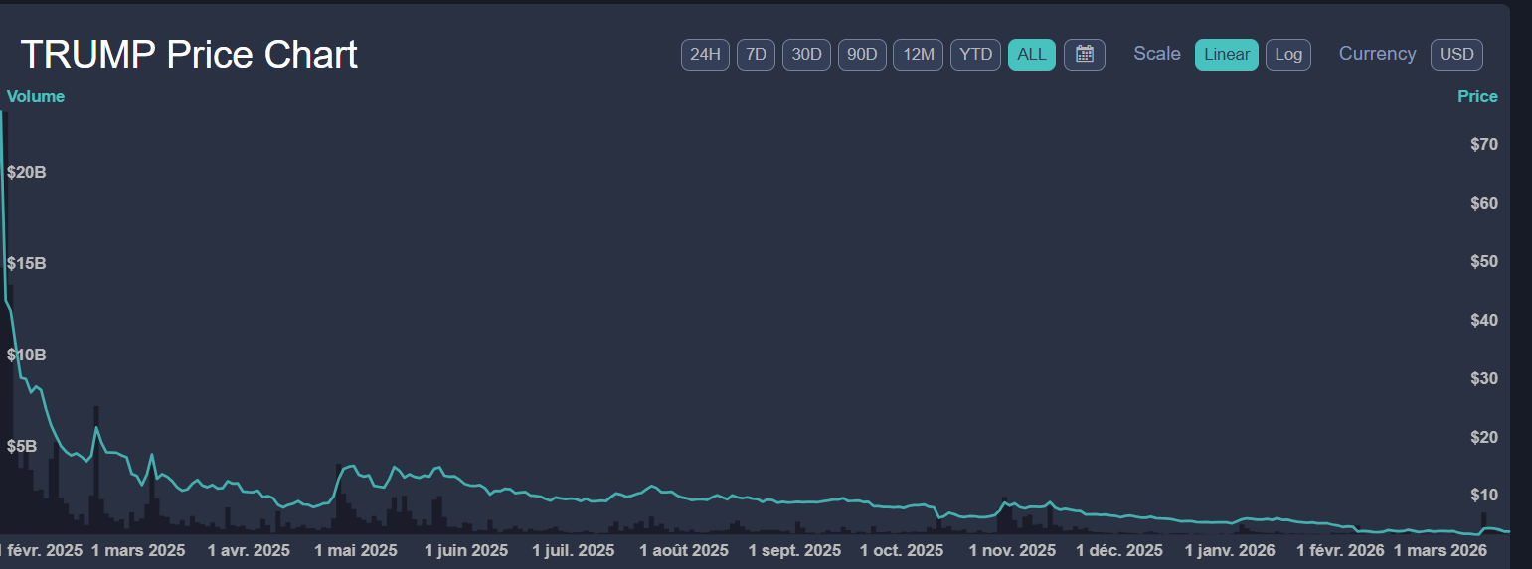The image size is (1532, 569).
Task: Click the 1 mars 2025 date label
Action: point(138,550)
